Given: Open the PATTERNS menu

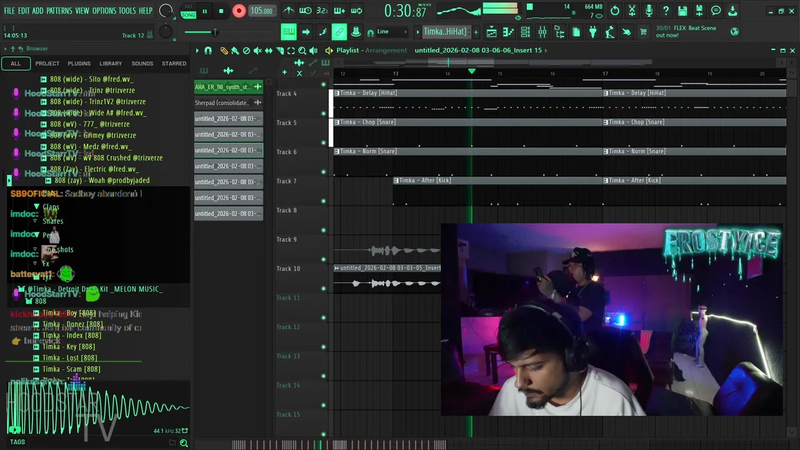Looking at the screenshot, I should [x=59, y=11].
